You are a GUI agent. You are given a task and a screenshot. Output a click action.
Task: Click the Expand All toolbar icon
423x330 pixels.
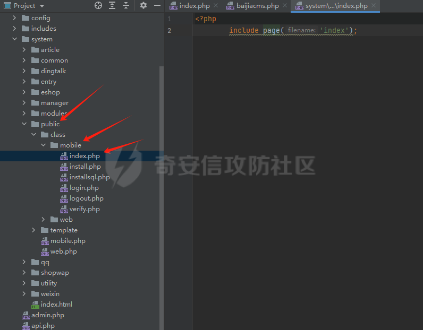(112, 5)
